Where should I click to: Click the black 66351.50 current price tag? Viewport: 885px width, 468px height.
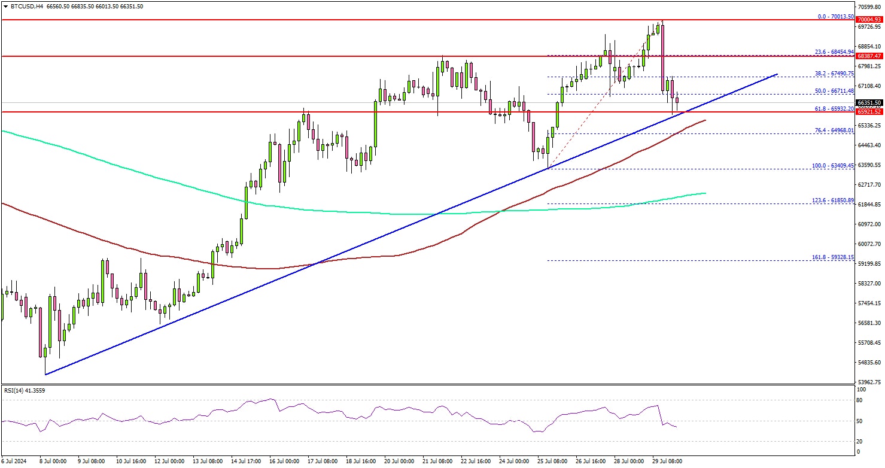coord(868,103)
